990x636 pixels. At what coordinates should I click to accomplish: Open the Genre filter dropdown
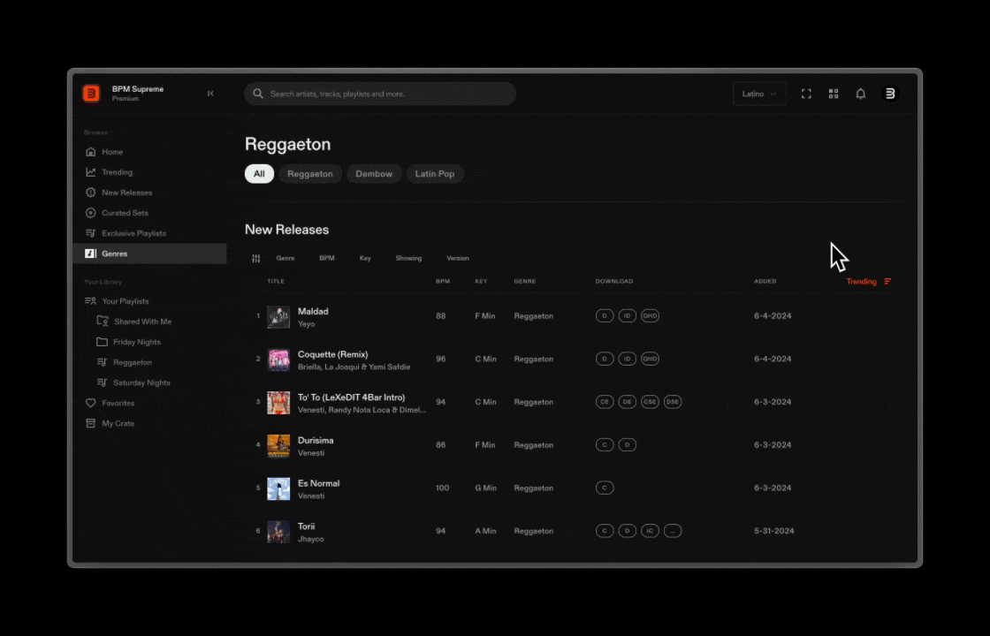[286, 258]
